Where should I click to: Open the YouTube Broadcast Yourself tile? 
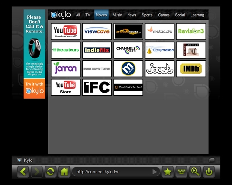[65, 31]
